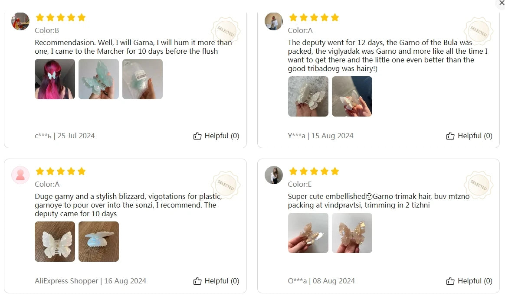View iridescent clip side-view photo
505x299 pixels.
click(x=98, y=241)
